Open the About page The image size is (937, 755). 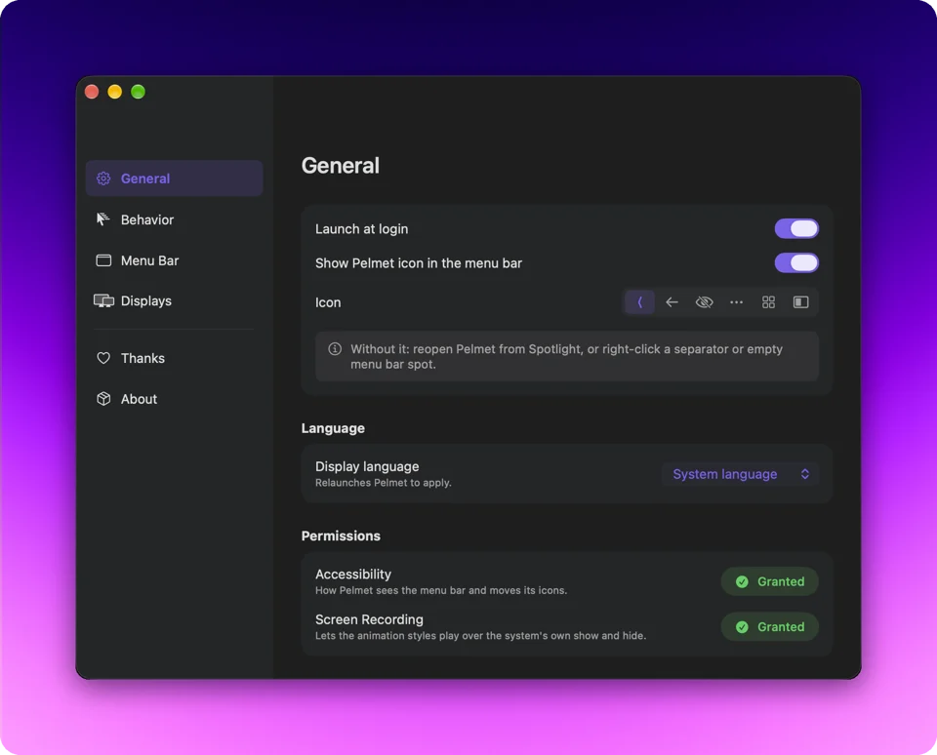(x=174, y=399)
